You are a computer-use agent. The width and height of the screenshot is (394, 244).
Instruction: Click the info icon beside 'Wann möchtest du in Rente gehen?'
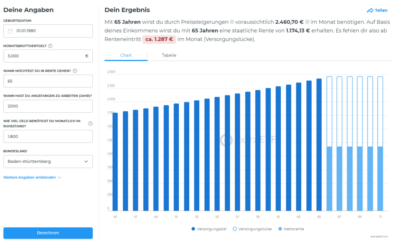click(x=75, y=71)
